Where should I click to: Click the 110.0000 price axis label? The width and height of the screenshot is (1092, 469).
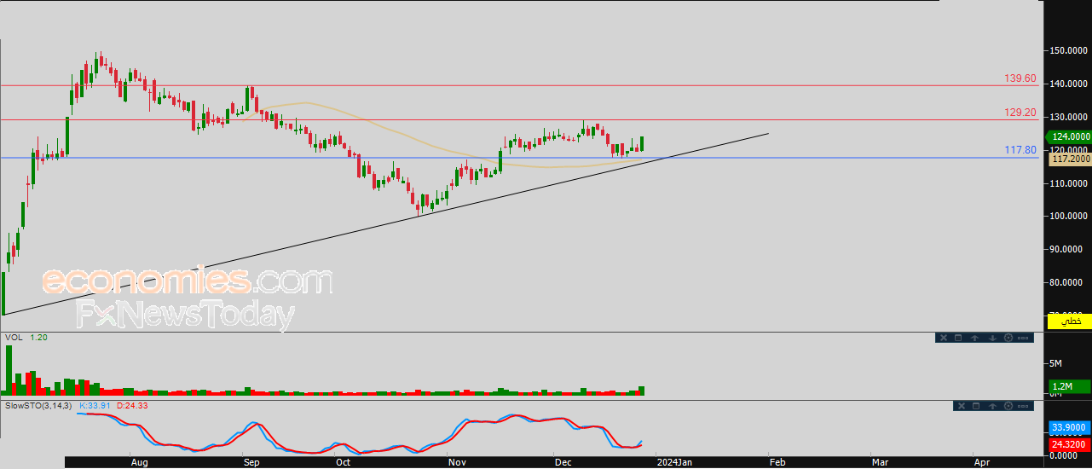(x=1069, y=182)
